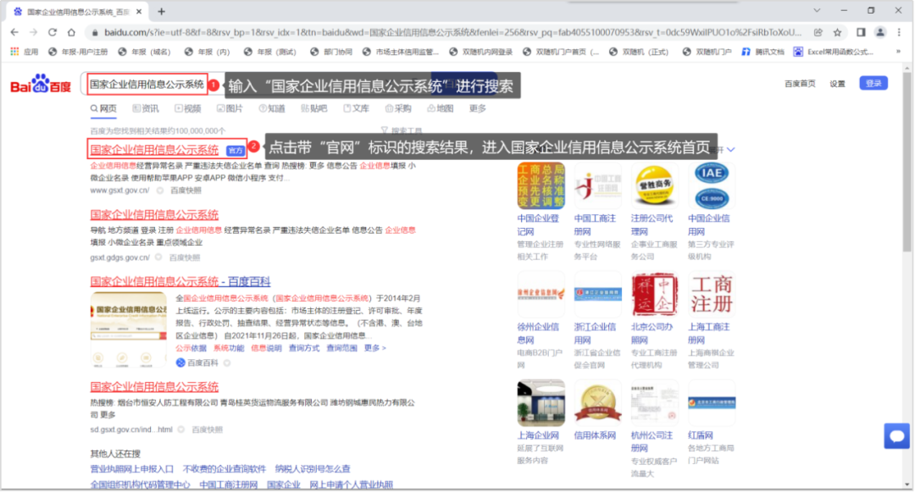Switch to the 视频 search tab
This screenshot has height=492, width=915.
[x=188, y=108]
